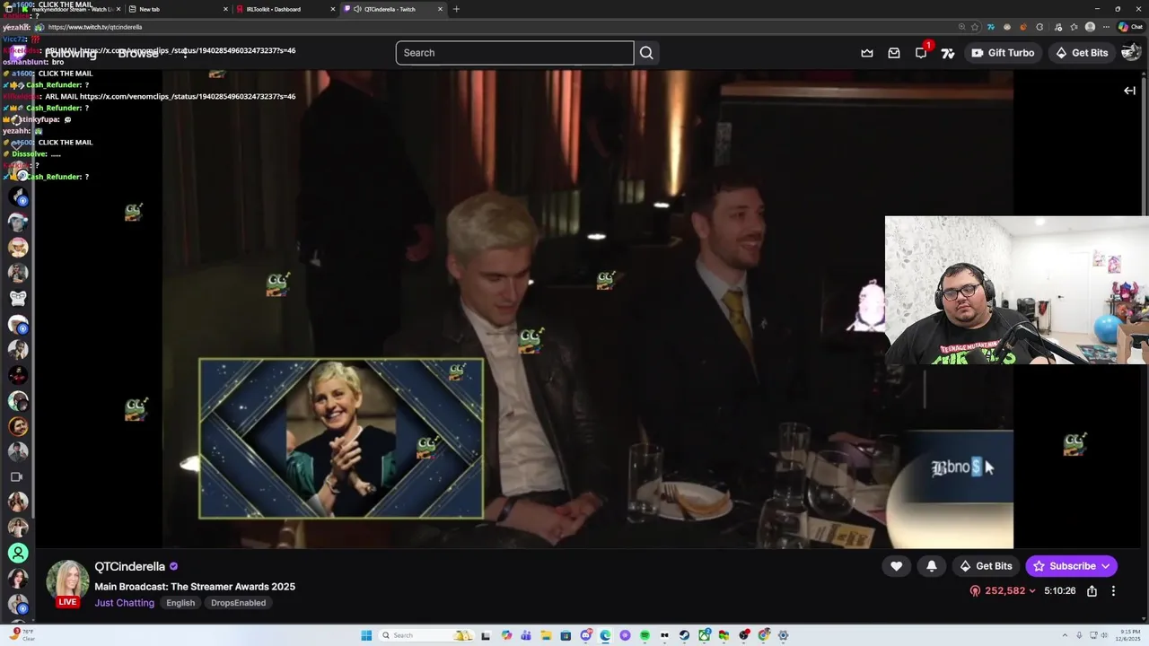Open the Twitch inbox icon
Viewport: 1149px width, 646px height.
tap(894, 53)
